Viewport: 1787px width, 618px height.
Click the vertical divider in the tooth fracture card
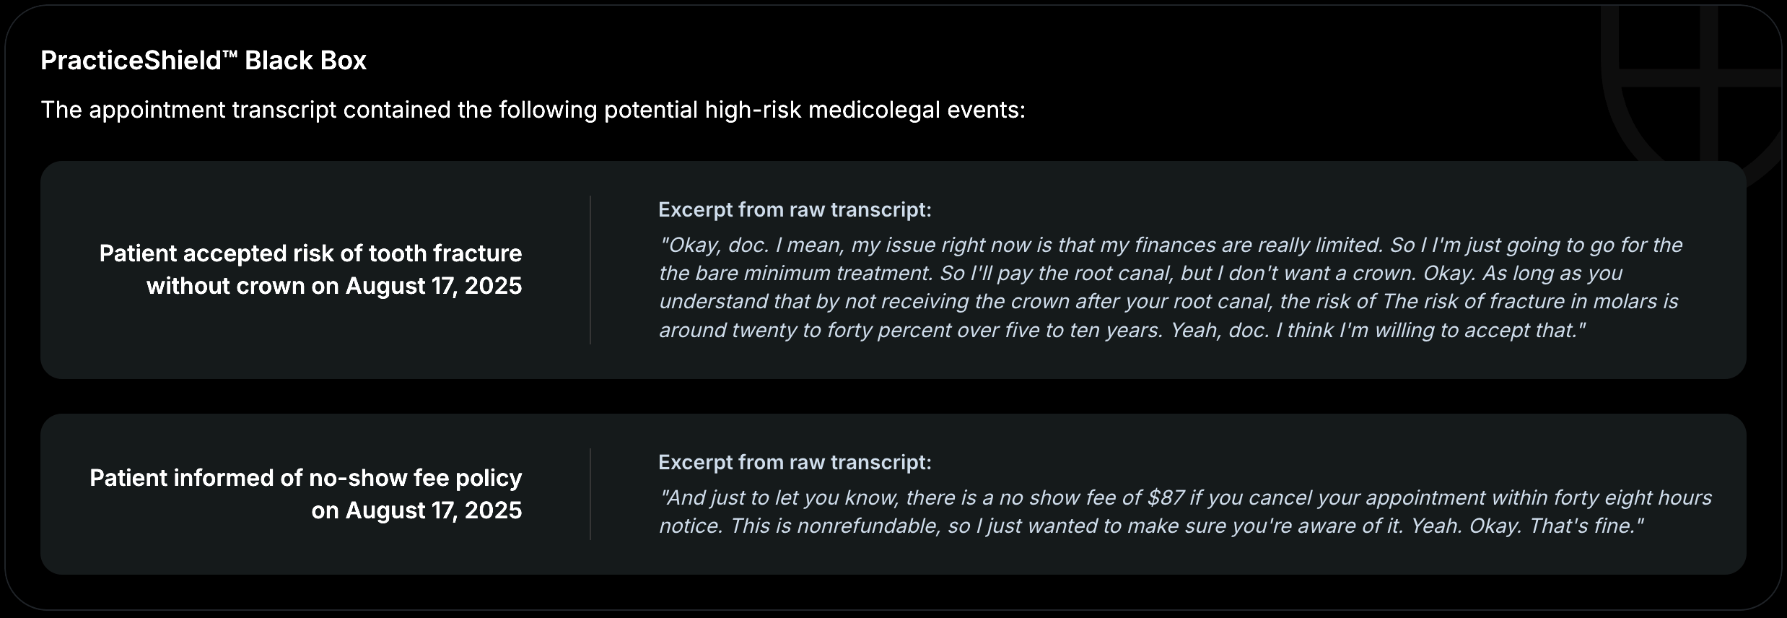pos(590,269)
